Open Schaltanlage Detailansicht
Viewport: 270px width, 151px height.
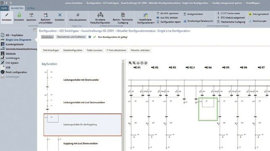(198, 21)
